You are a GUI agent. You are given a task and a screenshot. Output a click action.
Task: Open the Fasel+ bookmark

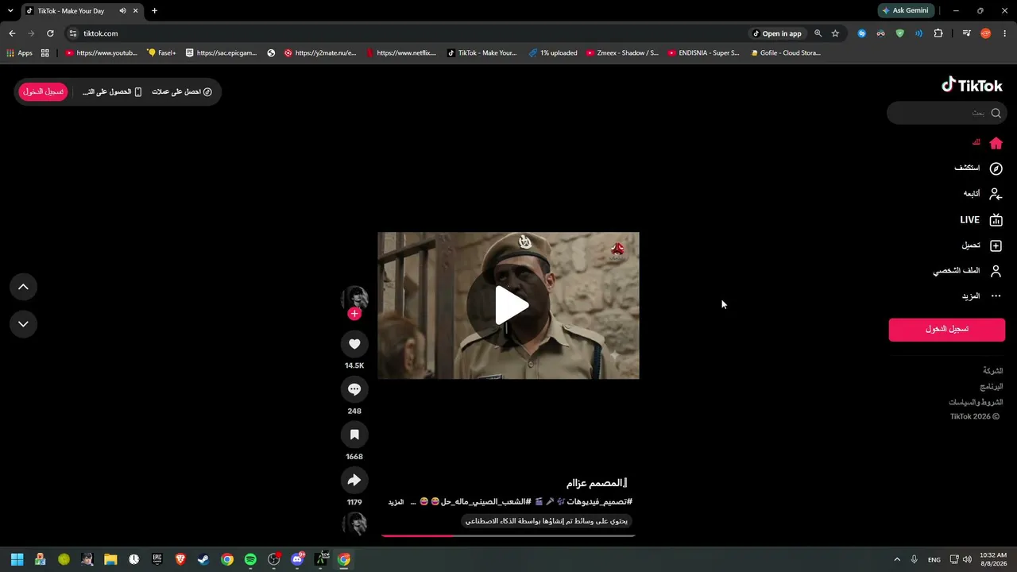point(161,53)
